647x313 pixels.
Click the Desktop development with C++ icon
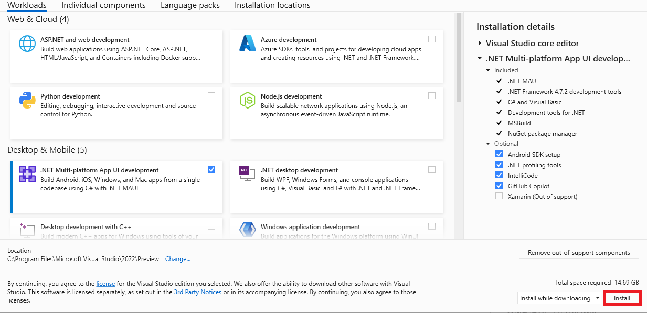point(27,231)
